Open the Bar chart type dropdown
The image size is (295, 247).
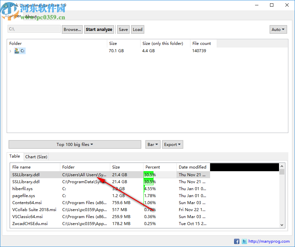pos(152,144)
